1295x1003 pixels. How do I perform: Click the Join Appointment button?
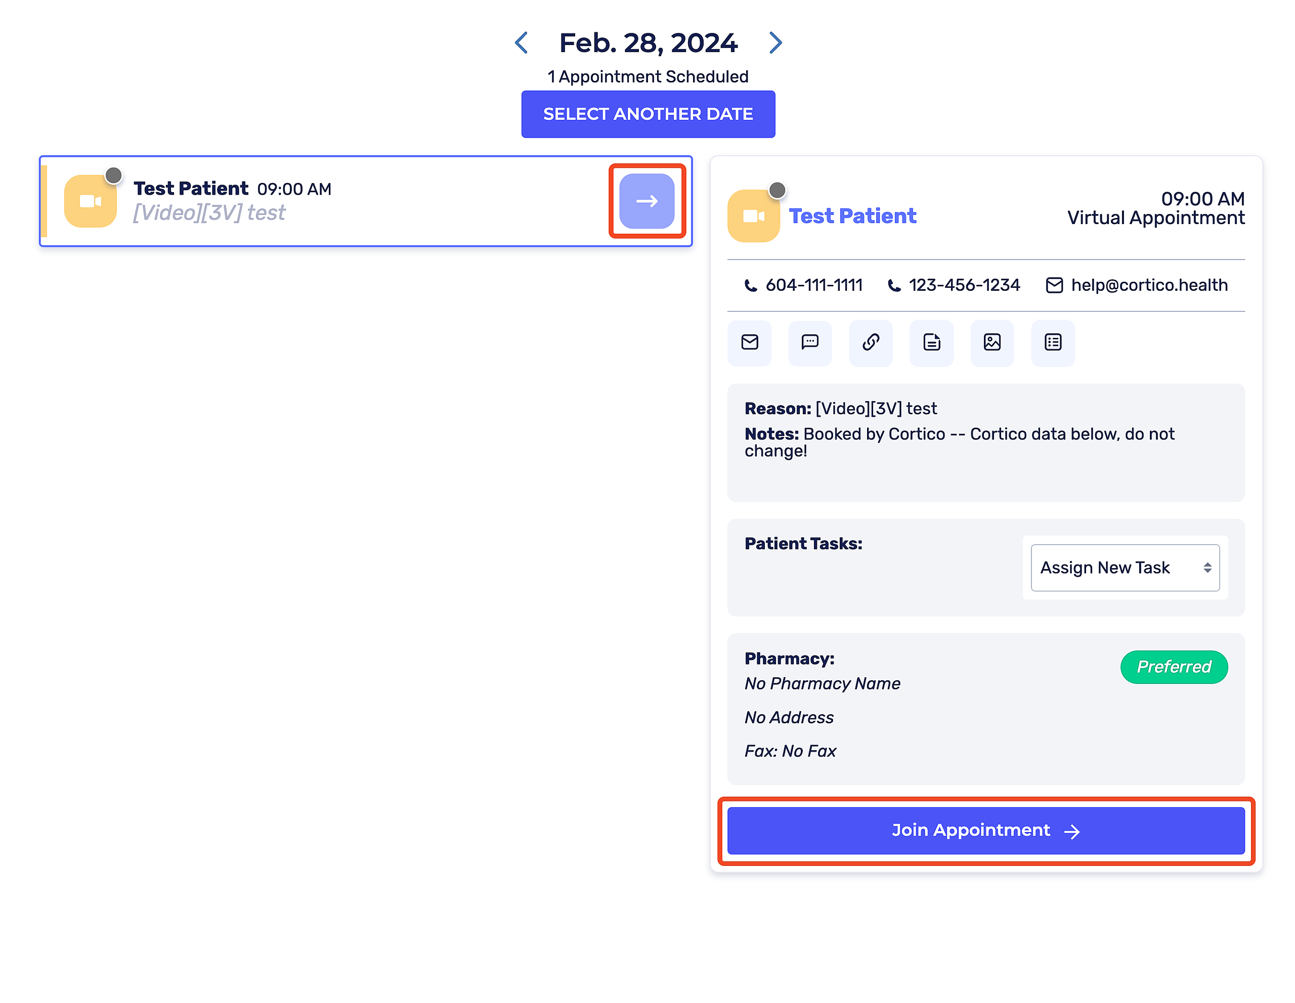click(x=985, y=831)
